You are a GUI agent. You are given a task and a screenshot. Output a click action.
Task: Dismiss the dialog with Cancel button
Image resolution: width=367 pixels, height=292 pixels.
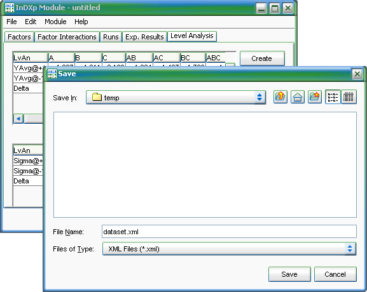(335, 274)
